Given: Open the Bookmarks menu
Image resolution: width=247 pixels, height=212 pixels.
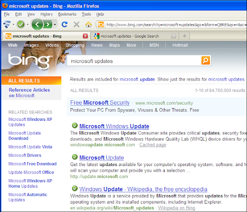Looking at the screenshot, I should coord(67,14).
